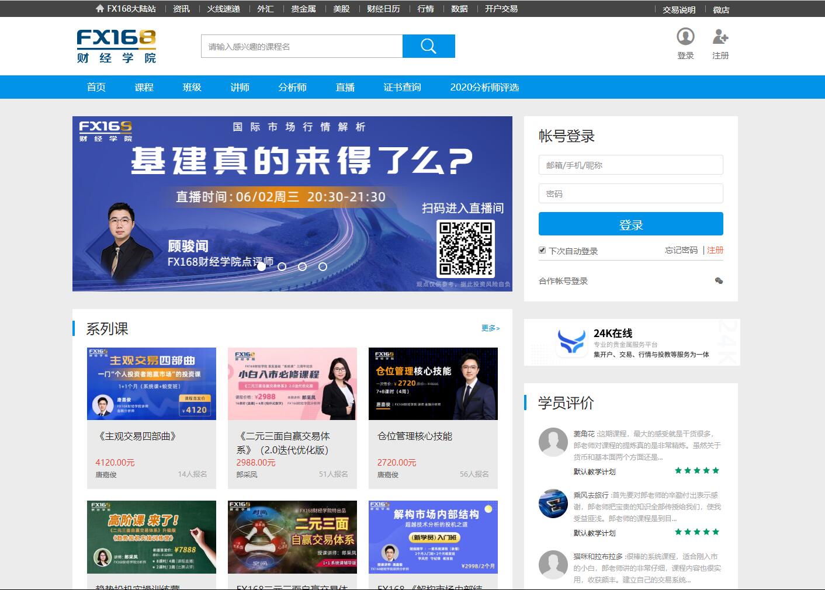Open the 二元三面自赢交易体系 dark thumbnail
The image size is (825, 590).
pos(292,537)
